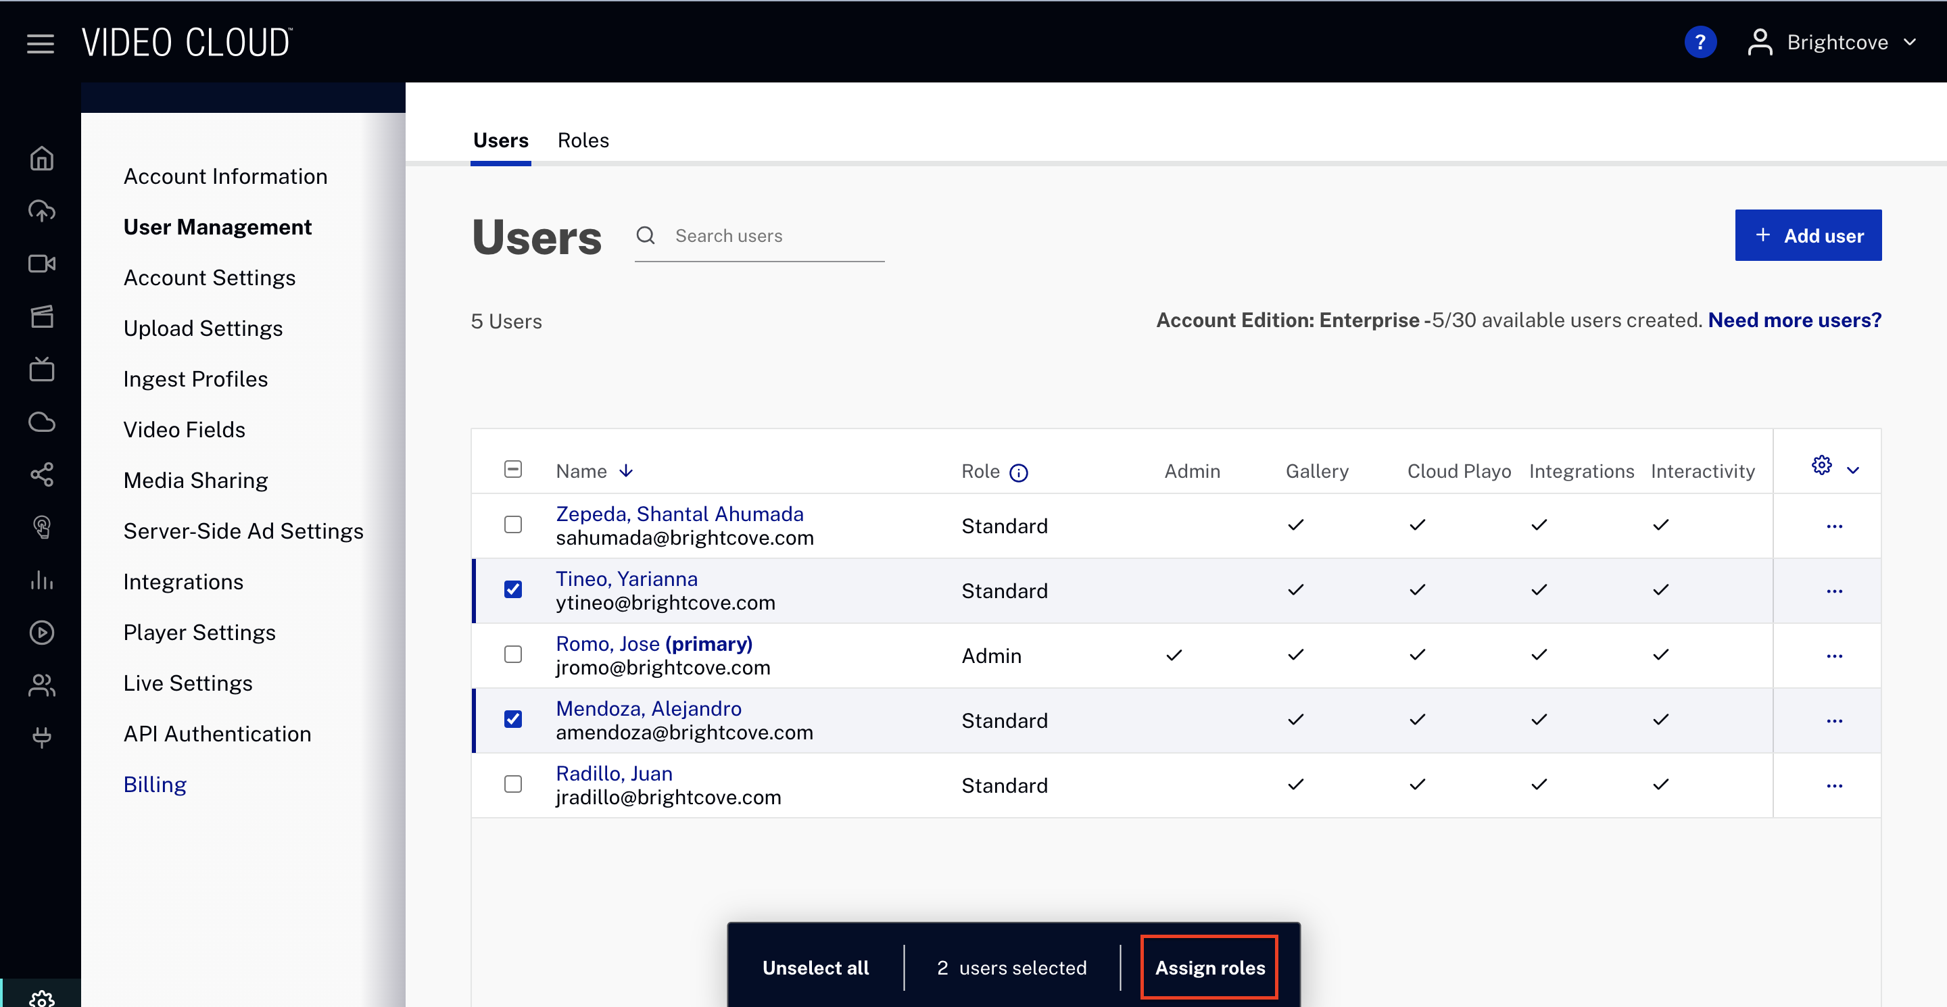
Task: Open the Analytics bar chart icon
Action: click(x=41, y=580)
